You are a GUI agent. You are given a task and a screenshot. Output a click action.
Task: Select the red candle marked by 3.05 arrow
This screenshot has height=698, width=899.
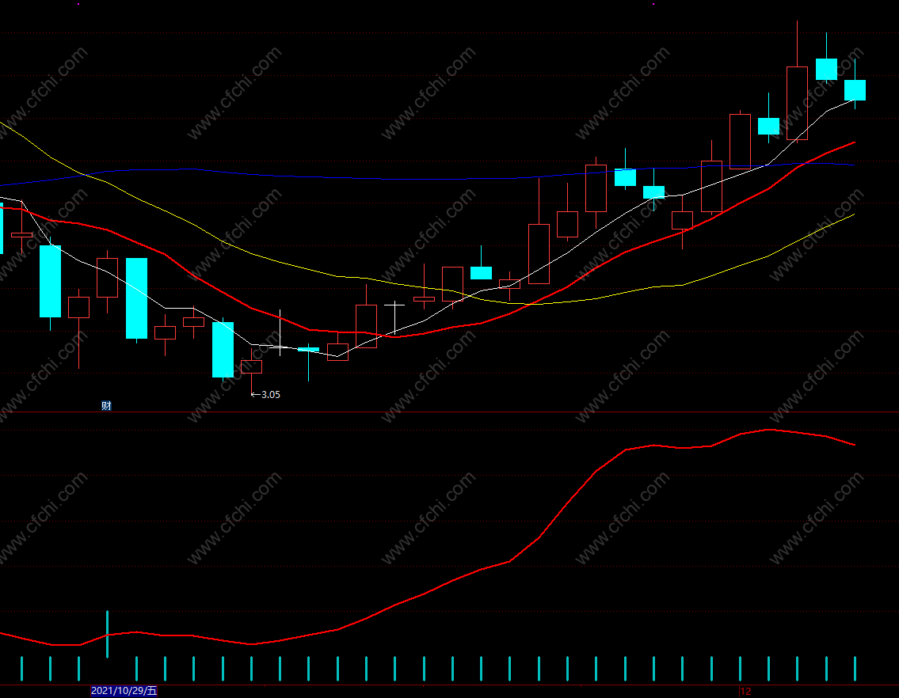coord(252,366)
